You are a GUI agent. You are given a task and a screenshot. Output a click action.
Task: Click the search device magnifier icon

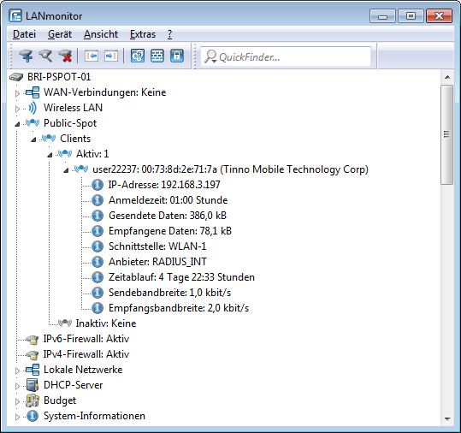tap(45, 56)
